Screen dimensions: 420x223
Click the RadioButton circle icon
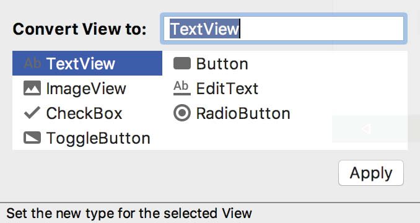[182, 113]
